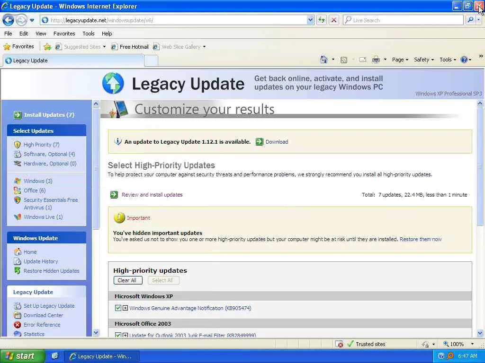Click the Home house icon in sidebar
485x363 pixels.
point(18,252)
